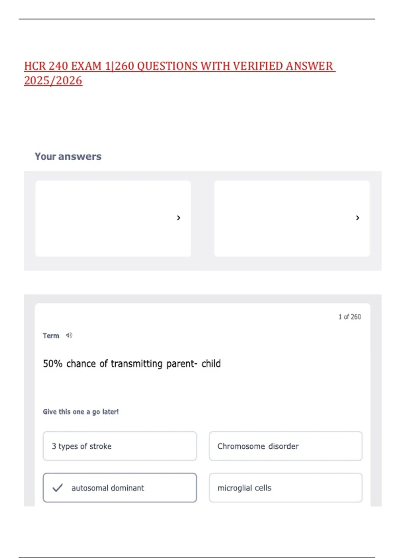This screenshot has height=558, width=394.
Task: Click the word "stroke" in the first option
Action: click(100, 446)
